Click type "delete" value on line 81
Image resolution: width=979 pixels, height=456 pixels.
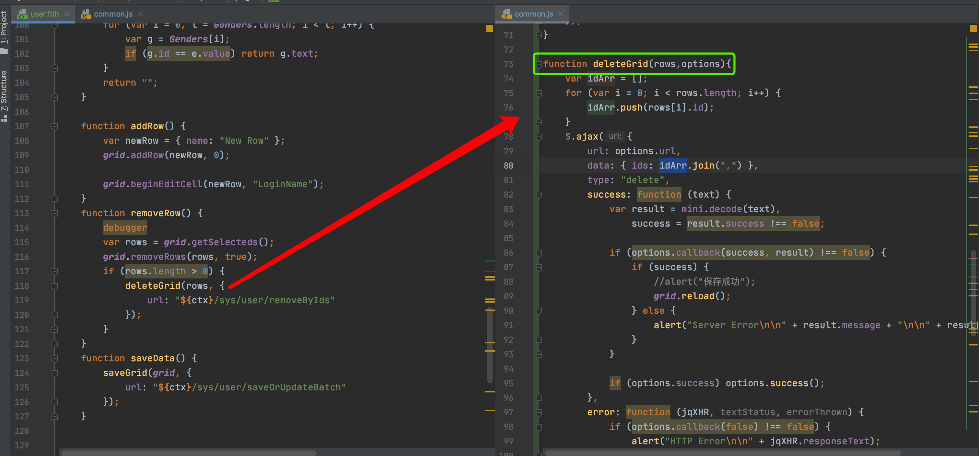click(642, 180)
